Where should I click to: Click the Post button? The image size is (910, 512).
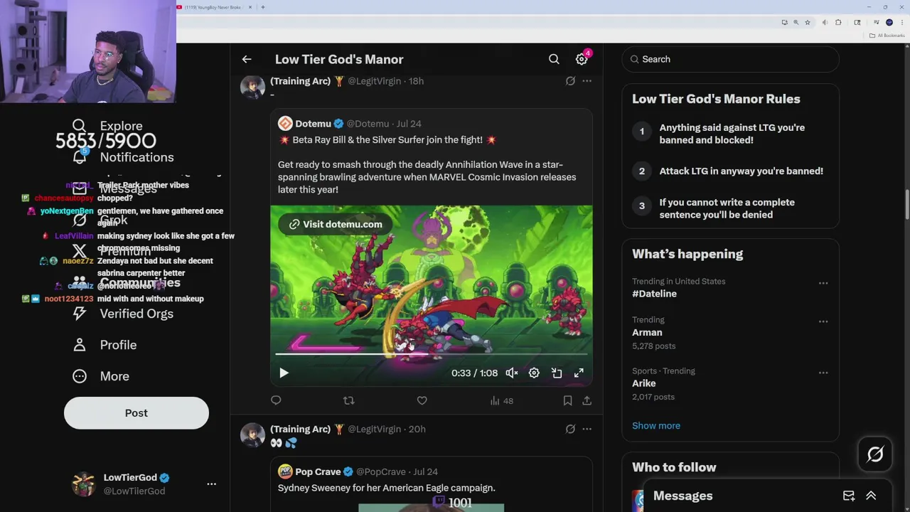point(136,413)
